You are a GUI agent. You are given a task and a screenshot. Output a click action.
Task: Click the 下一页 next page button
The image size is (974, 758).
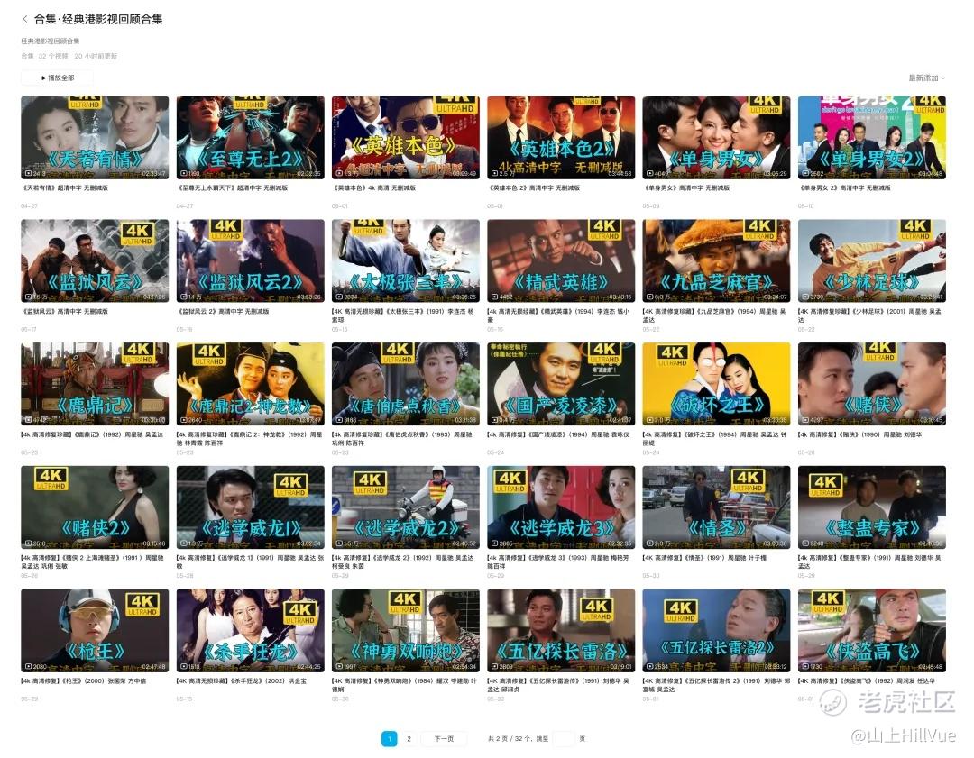(x=444, y=739)
